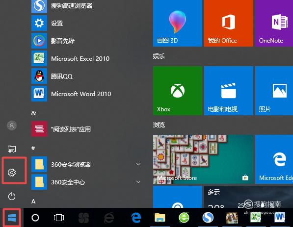Open Microsoft Excel 2010 from app list
This screenshot has width=293, height=227.
[86, 58]
